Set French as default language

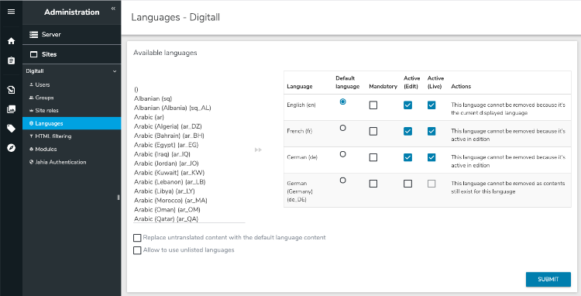[x=342, y=128]
